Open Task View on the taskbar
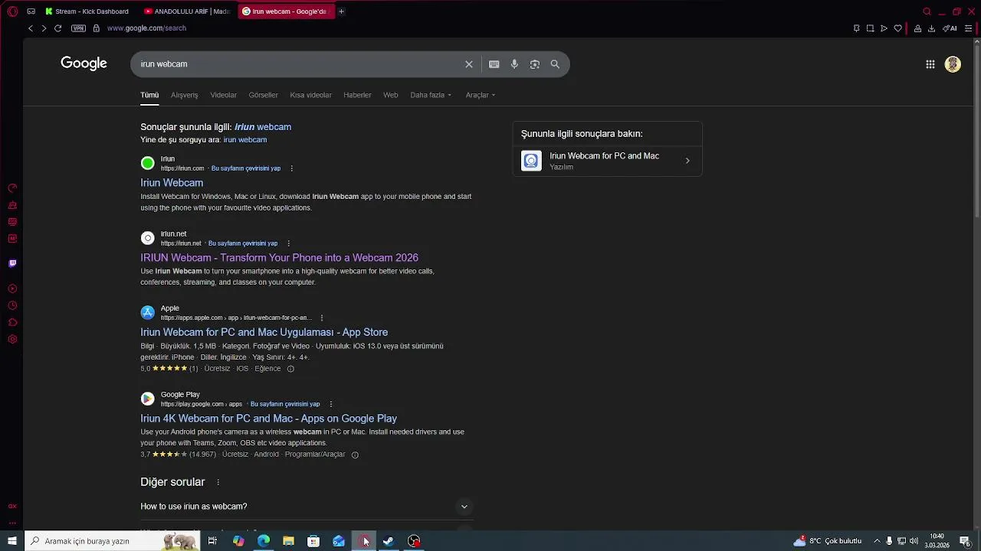Image resolution: width=981 pixels, height=551 pixels. tap(212, 541)
